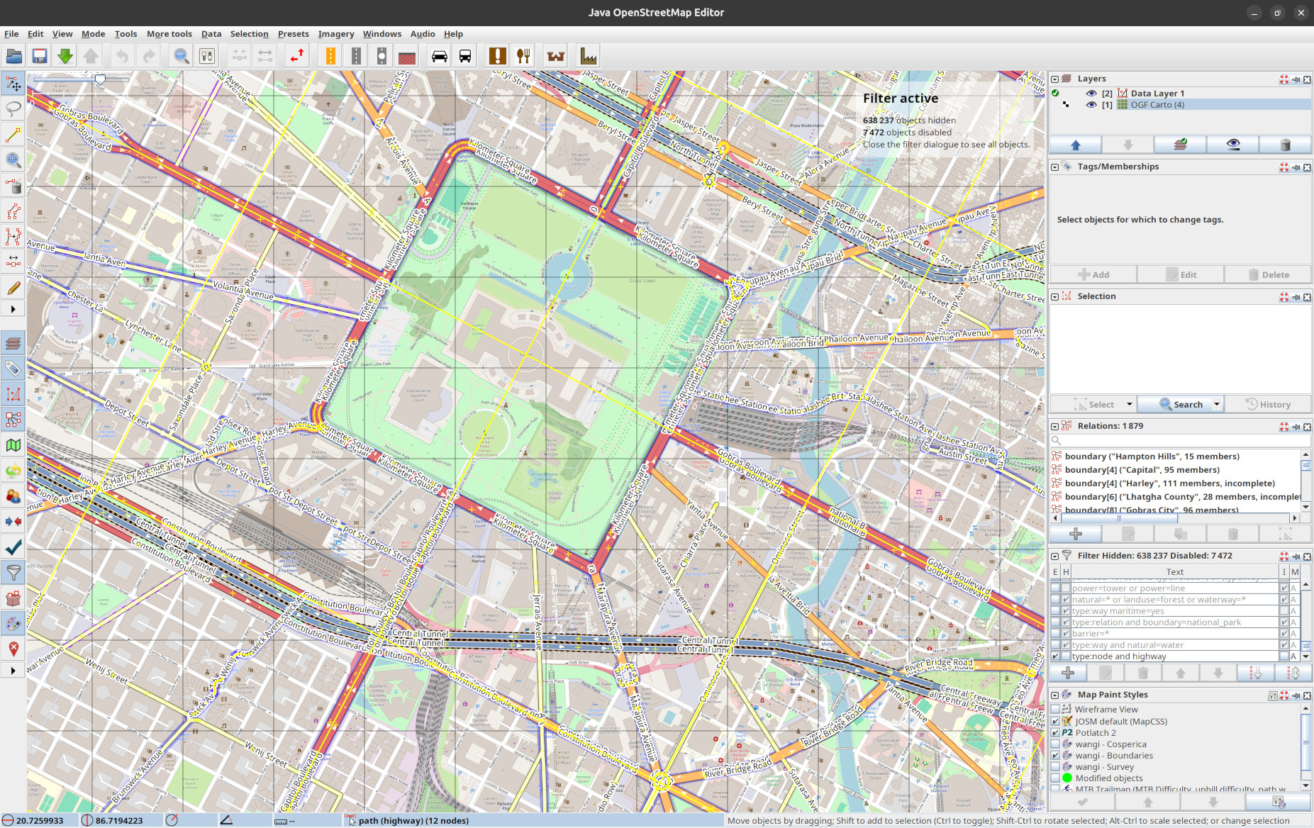The height and width of the screenshot is (828, 1314).
Task: Click the History button in Selection panel
Action: point(1268,404)
